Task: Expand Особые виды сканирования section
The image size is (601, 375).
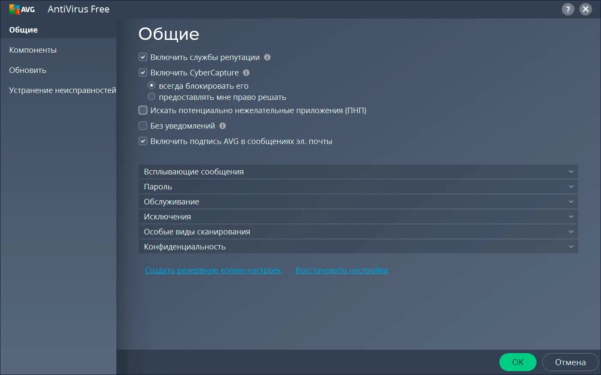Action: [x=358, y=231]
